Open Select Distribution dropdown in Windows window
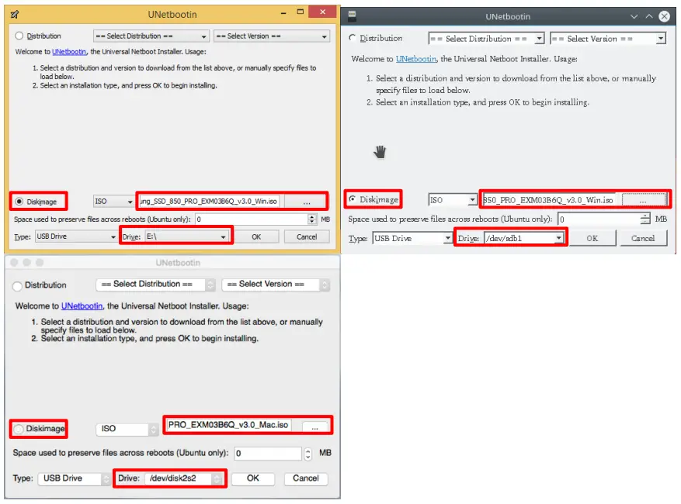681x504 pixels. pos(151,36)
